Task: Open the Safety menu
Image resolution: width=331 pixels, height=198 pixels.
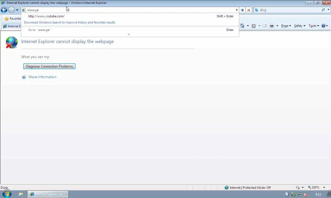Action: click(300, 26)
